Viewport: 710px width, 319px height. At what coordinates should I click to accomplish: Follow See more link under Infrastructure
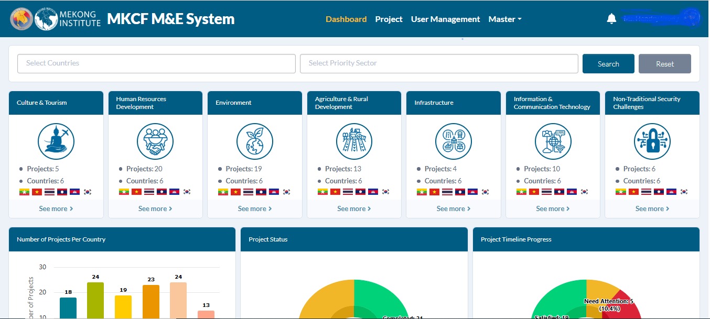454,208
